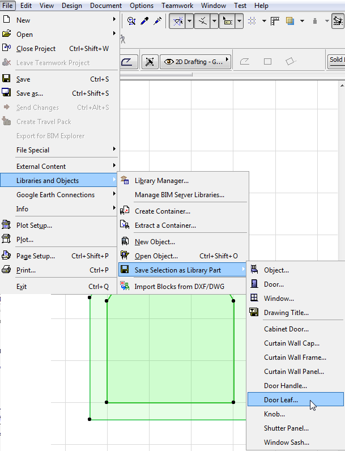The image size is (345, 451).
Task: Click the New Object chair icon
Action: coord(125,241)
